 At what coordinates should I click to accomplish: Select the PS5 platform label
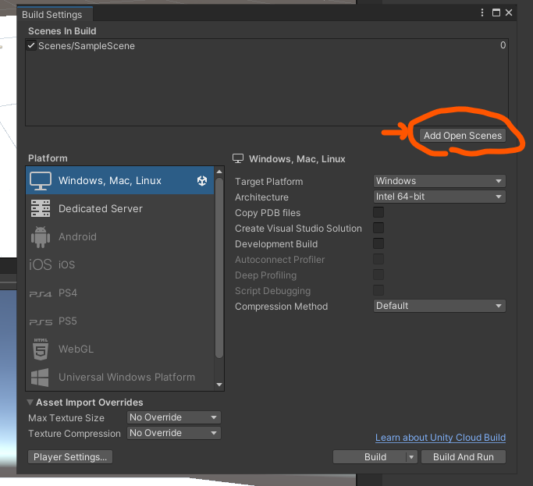(x=68, y=321)
